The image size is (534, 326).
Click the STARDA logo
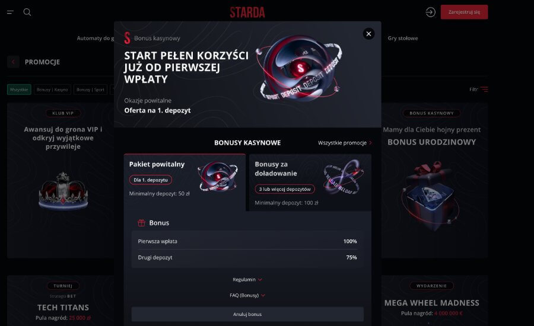pyautogui.click(x=247, y=12)
